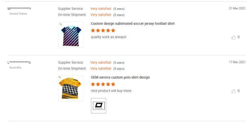Click On-time Shipment 'Very satisfied' in second review
The height and width of the screenshot is (125, 247).
click(101, 69)
